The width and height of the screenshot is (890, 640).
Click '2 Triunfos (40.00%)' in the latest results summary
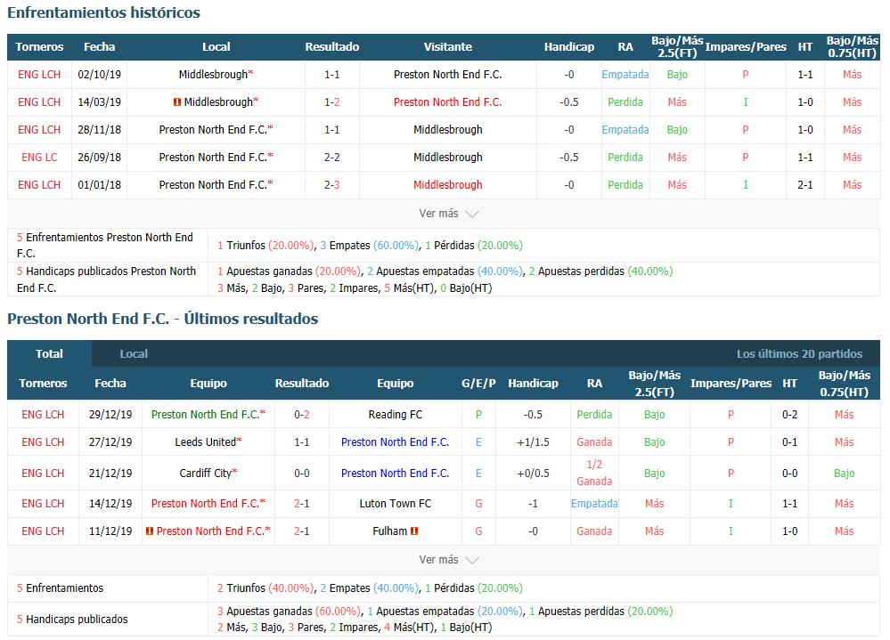tap(265, 587)
